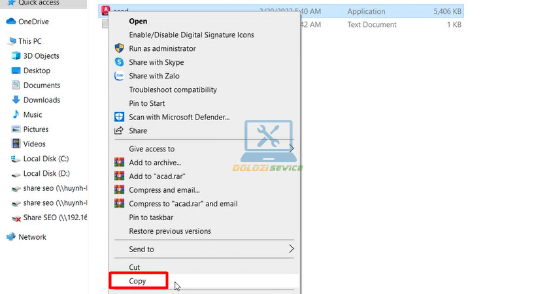Click the Skype icon in context menu
Image resolution: width=536 pixels, height=294 pixels.
tap(119, 62)
